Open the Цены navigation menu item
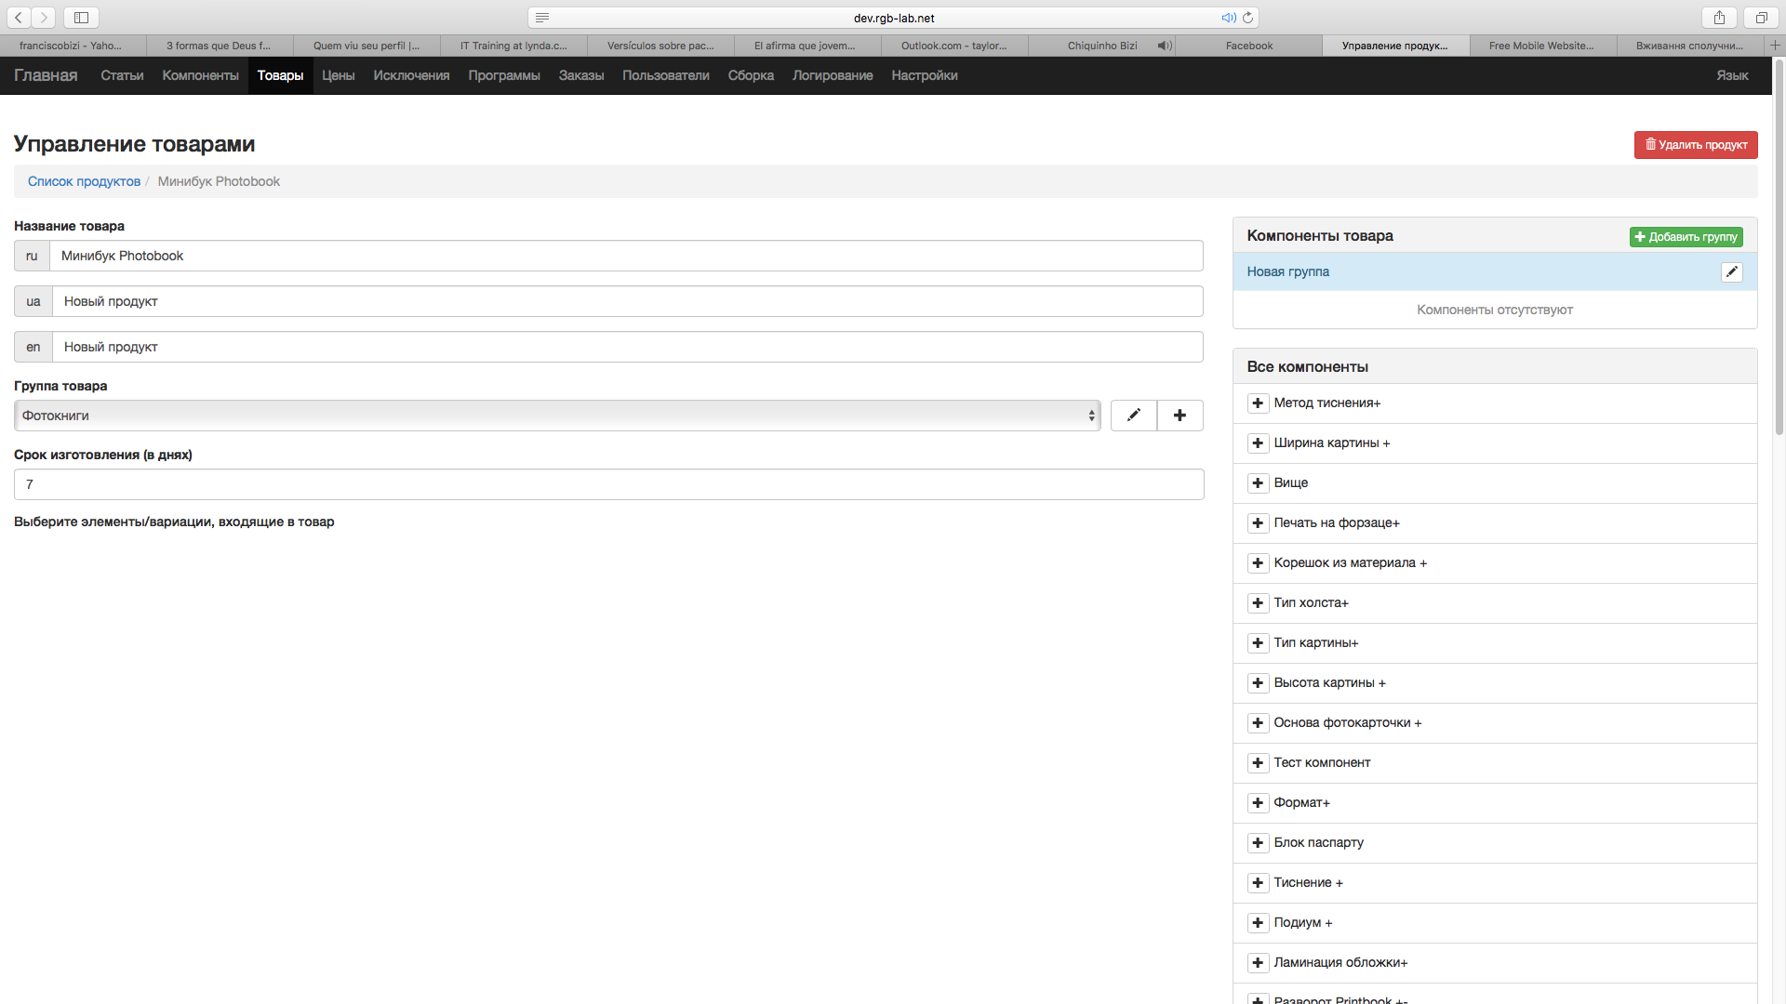1786x1004 pixels. tap(338, 75)
